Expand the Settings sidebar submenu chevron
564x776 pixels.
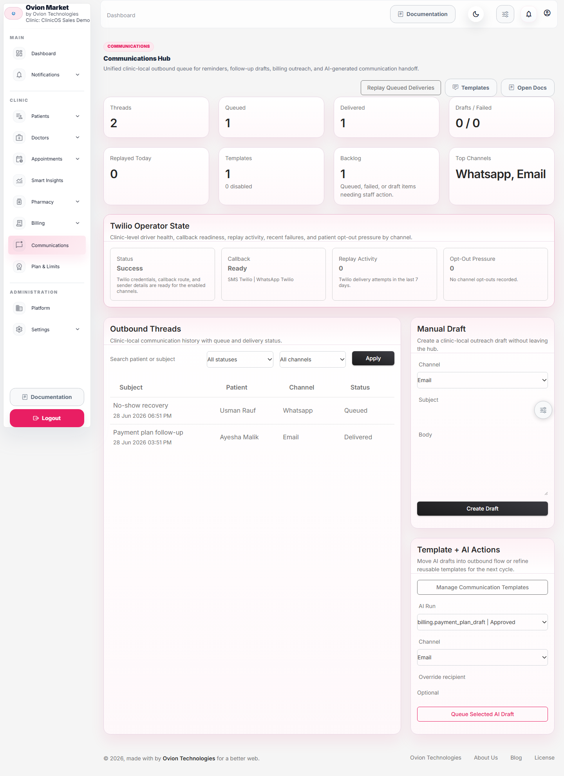(x=78, y=329)
